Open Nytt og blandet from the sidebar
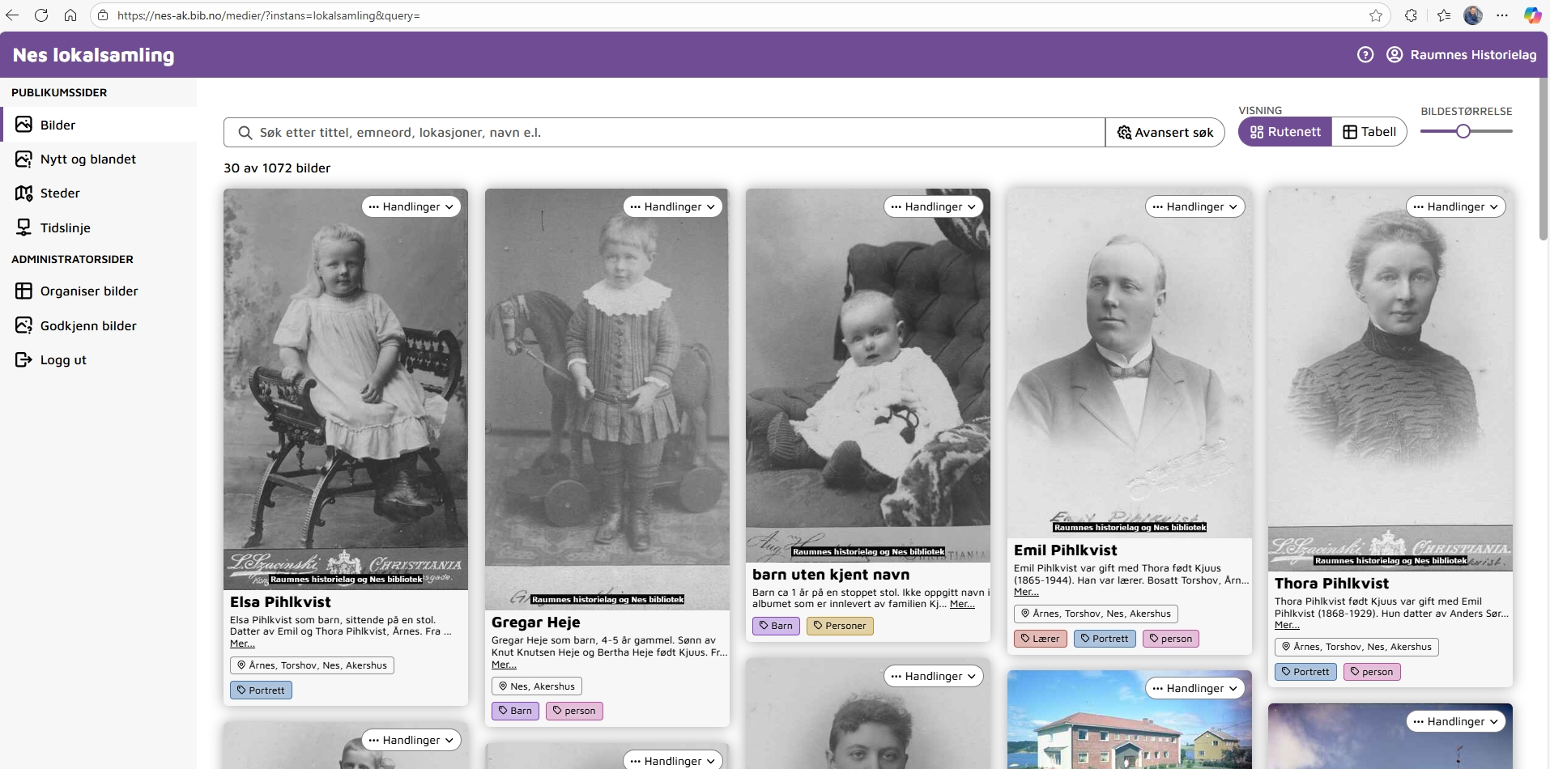The height and width of the screenshot is (769, 1550). pyautogui.click(x=87, y=159)
